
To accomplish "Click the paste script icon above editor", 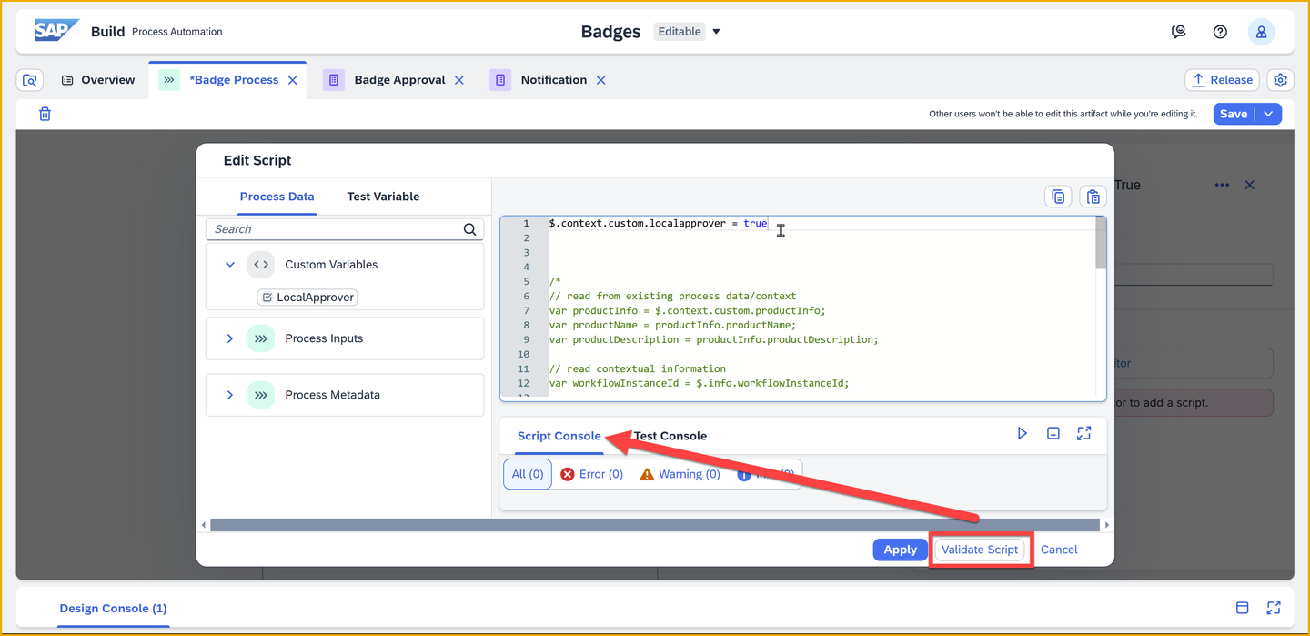I will [1093, 197].
